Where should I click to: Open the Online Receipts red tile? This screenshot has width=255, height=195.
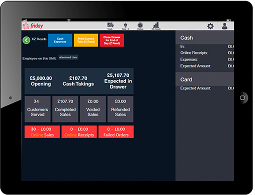(79, 132)
